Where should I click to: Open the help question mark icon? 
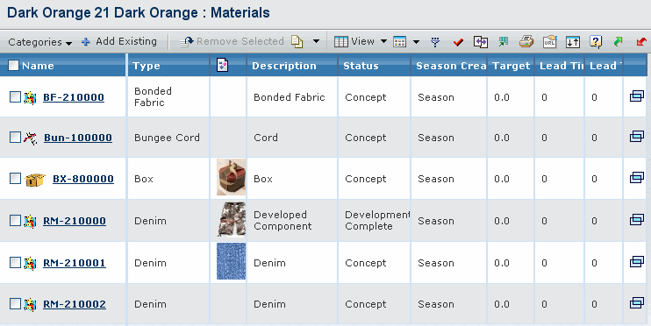pyautogui.click(x=596, y=41)
